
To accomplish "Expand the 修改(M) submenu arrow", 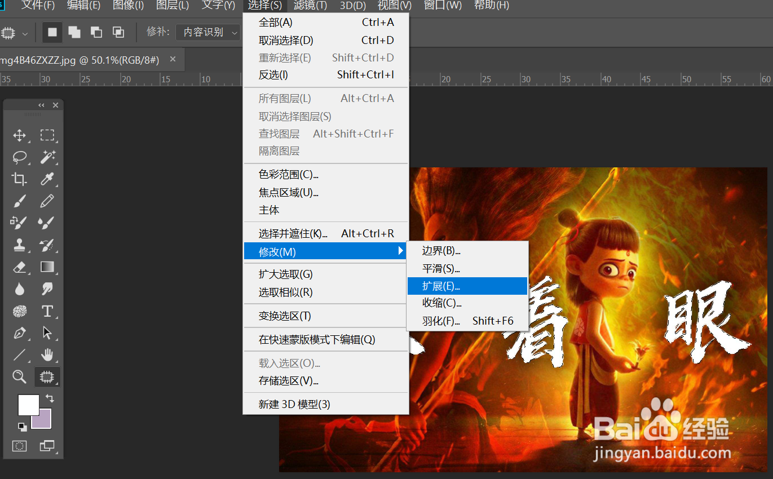I will (401, 251).
